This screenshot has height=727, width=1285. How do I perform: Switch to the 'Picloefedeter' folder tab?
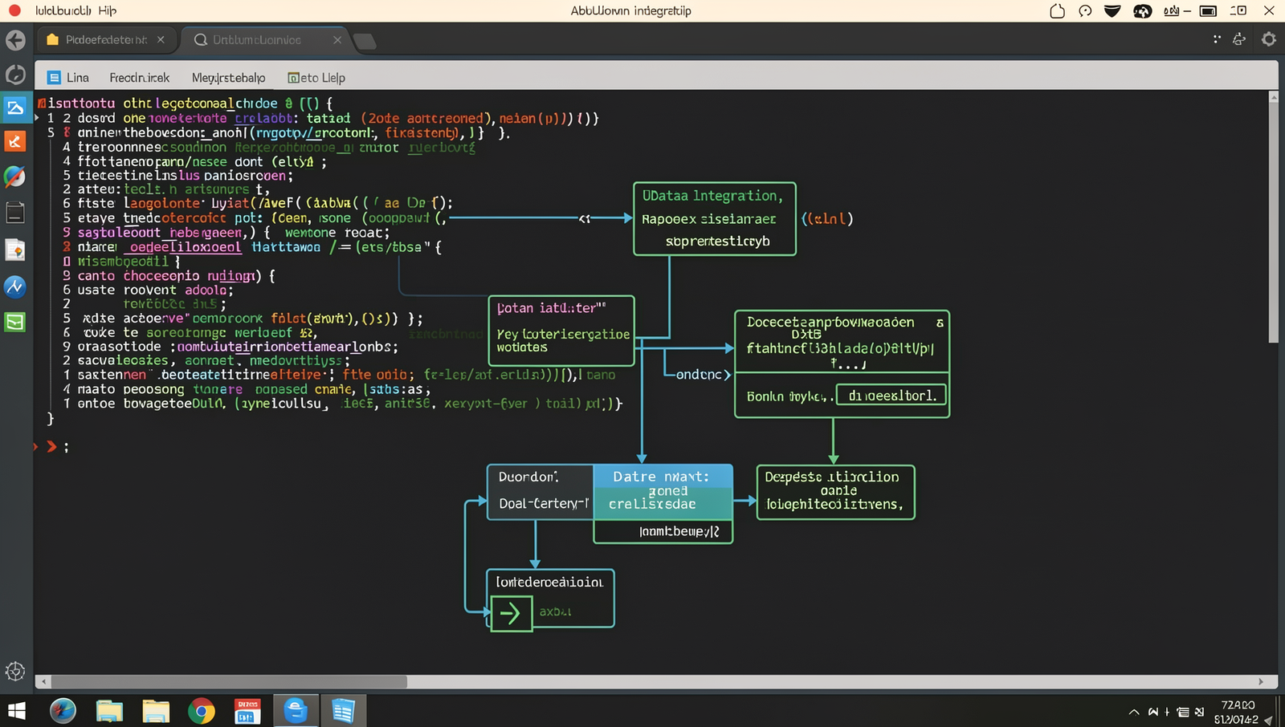point(106,39)
